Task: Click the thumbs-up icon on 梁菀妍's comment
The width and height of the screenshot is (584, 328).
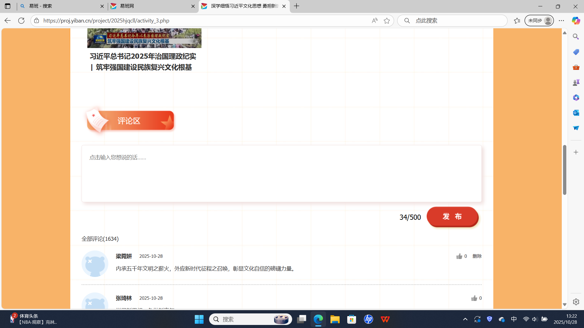Action: (459, 256)
